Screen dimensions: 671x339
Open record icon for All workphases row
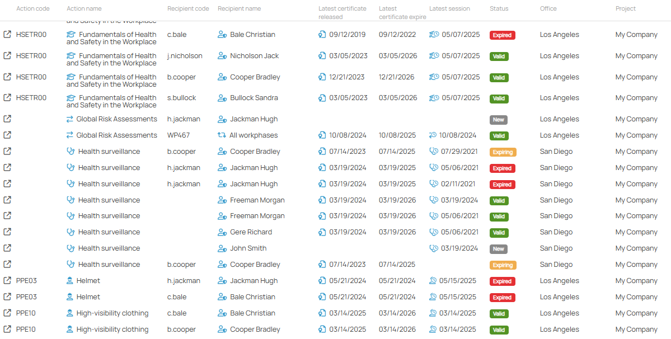point(7,135)
